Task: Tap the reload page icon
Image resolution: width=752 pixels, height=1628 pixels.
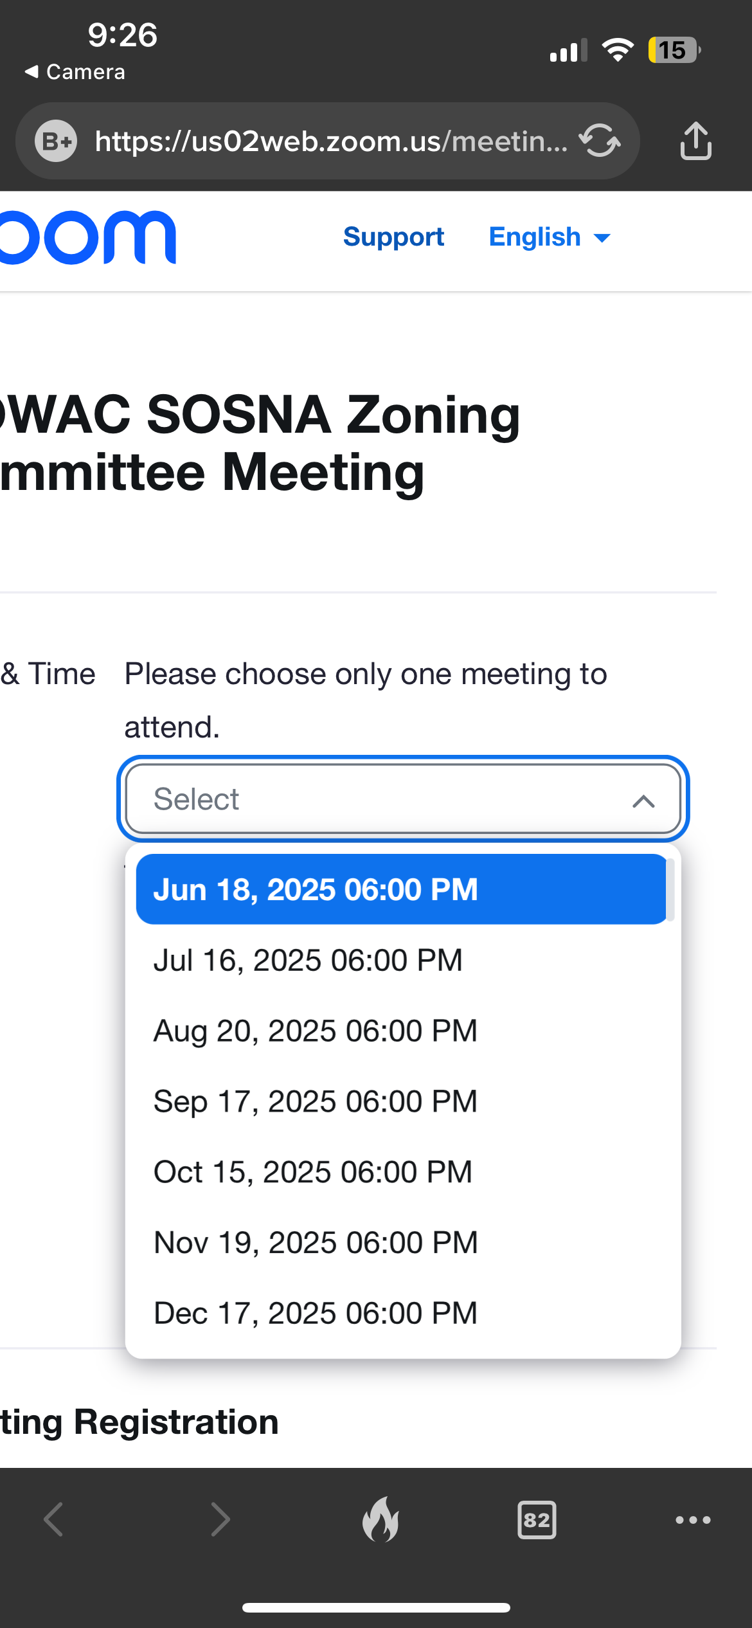Action: pyautogui.click(x=600, y=140)
